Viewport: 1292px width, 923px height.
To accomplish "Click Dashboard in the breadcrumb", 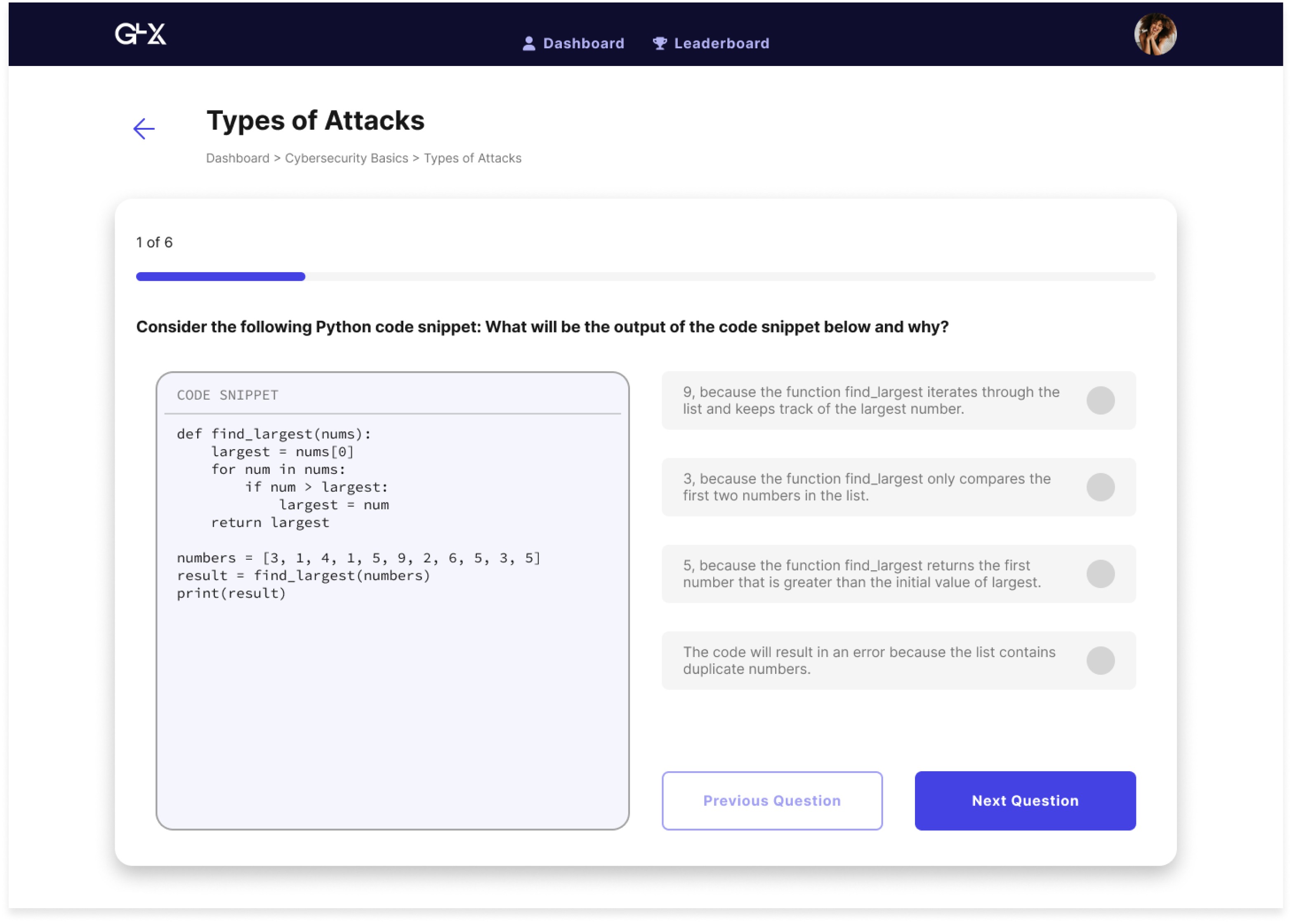I will click(x=238, y=158).
